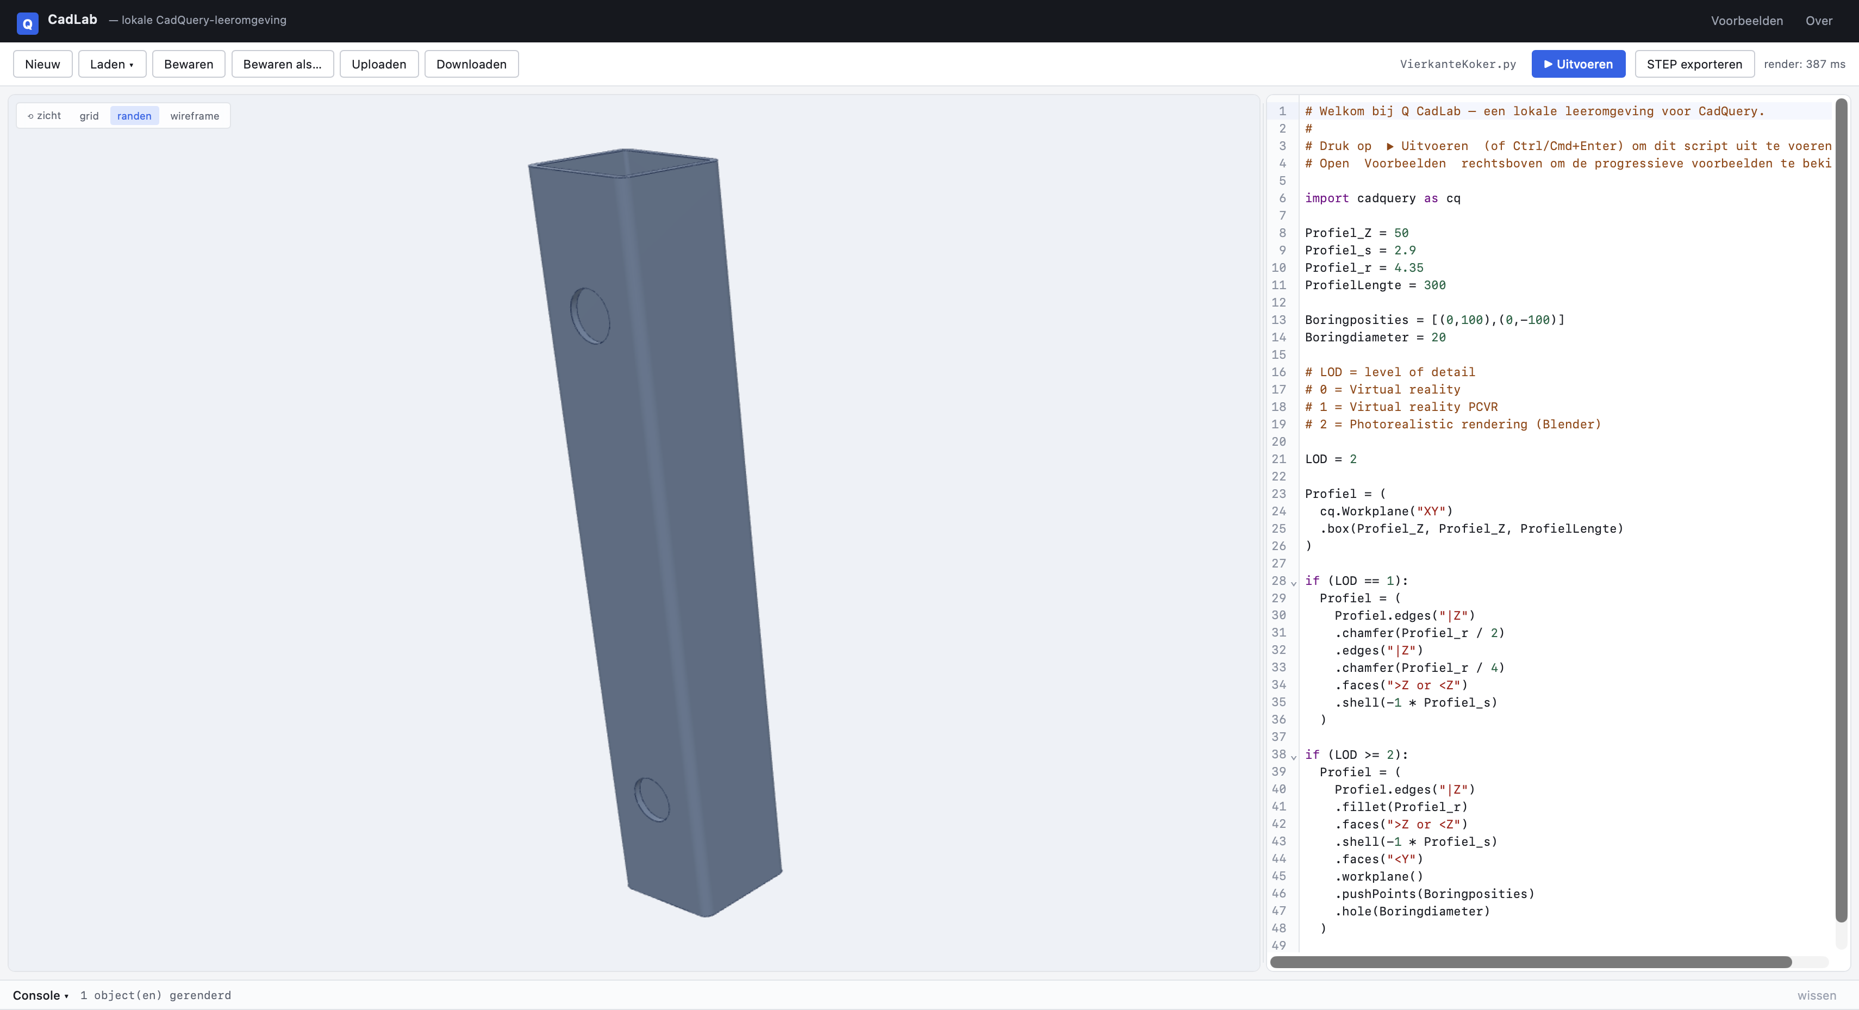Click the 'render: 387 ms' status text
This screenshot has width=1859, height=1010.
pyautogui.click(x=1804, y=64)
